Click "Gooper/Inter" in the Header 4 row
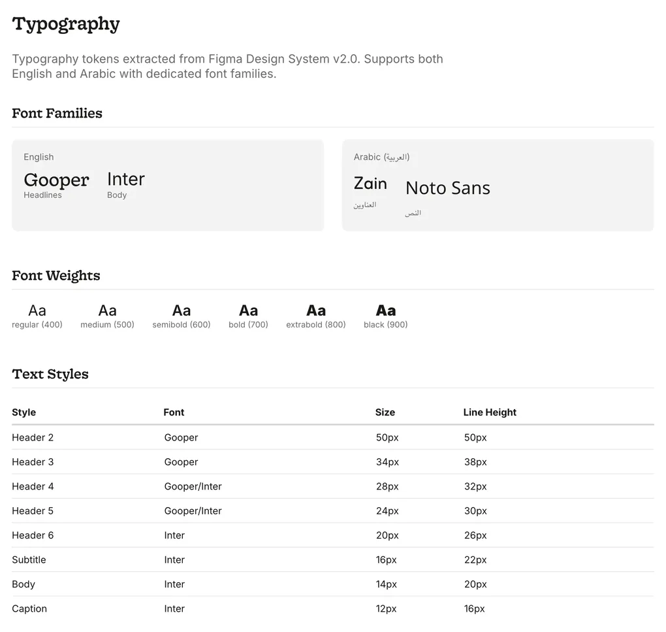 193,486
